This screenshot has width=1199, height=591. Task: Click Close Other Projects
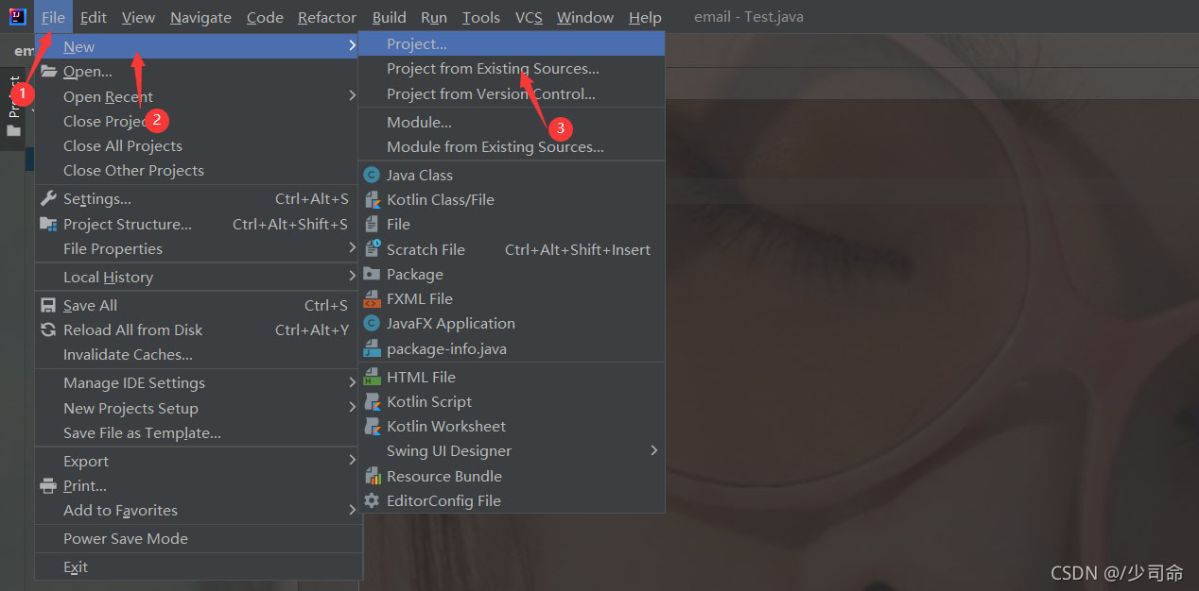coord(199,170)
